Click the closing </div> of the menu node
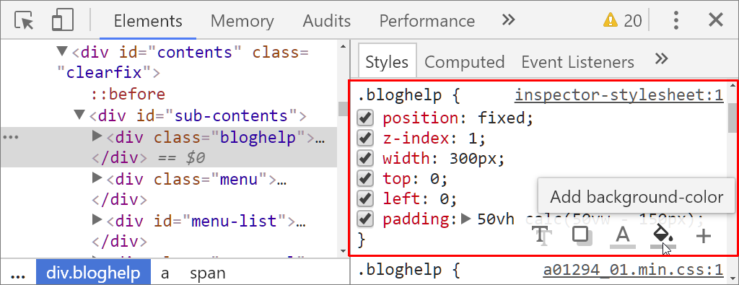 (119, 200)
